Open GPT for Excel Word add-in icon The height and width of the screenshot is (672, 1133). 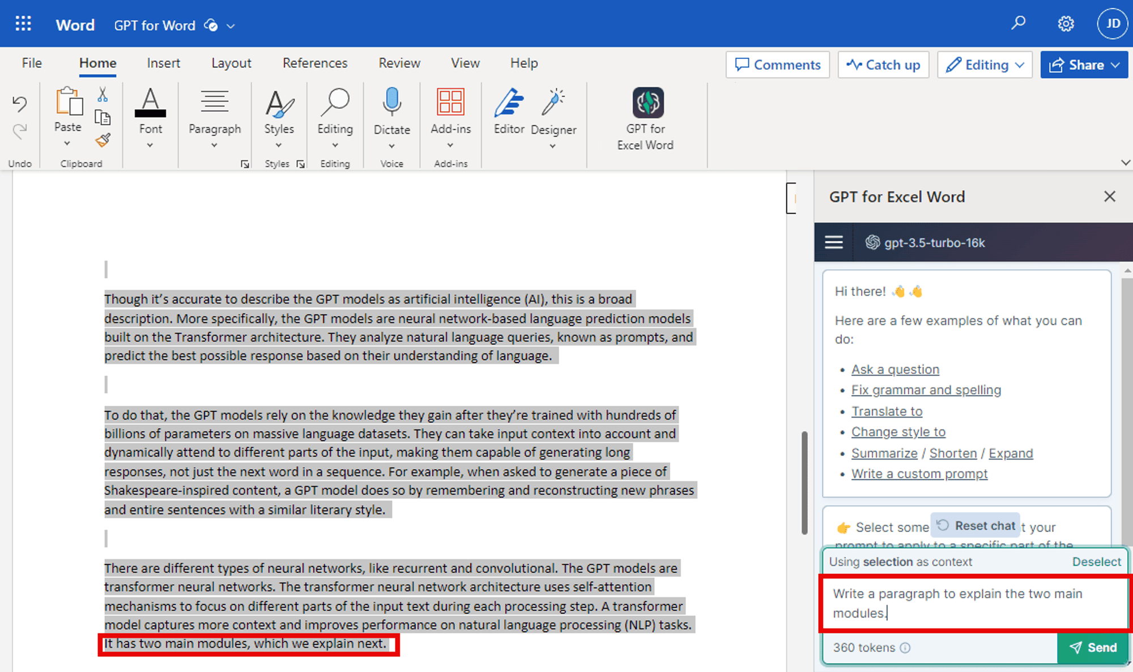click(648, 103)
